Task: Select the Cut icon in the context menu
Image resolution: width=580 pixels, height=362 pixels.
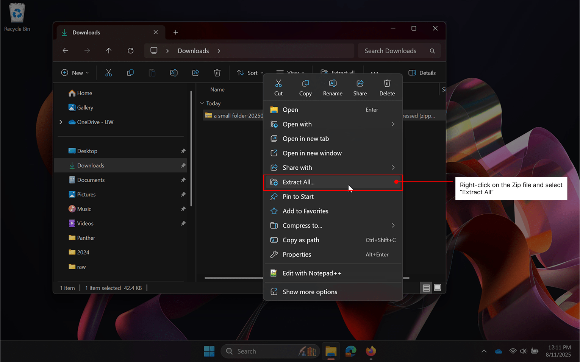Action: [x=278, y=87]
